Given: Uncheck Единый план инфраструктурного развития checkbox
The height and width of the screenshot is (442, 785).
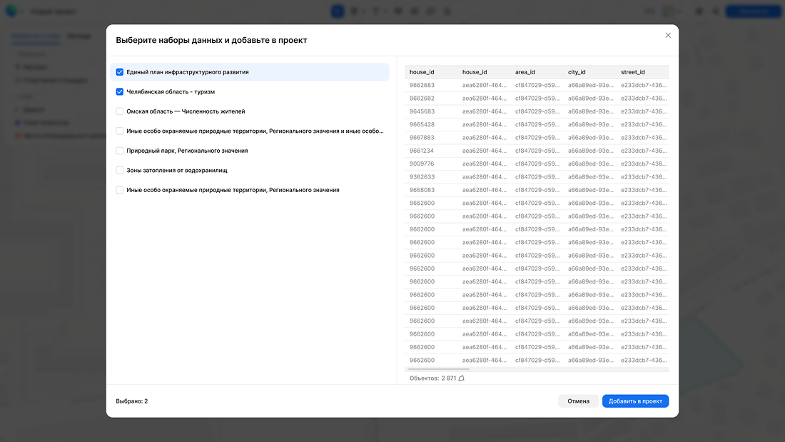Looking at the screenshot, I should (120, 72).
